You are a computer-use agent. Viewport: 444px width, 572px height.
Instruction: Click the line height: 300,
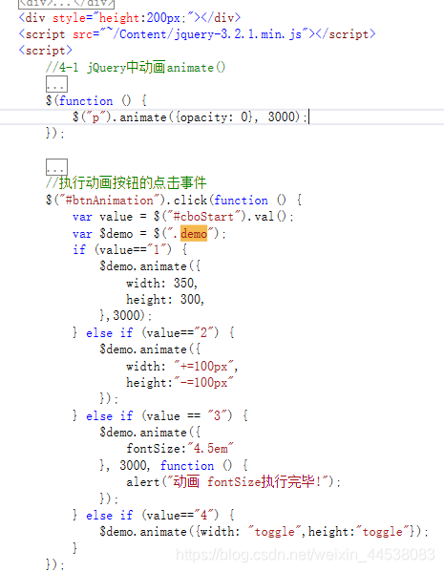point(165,300)
